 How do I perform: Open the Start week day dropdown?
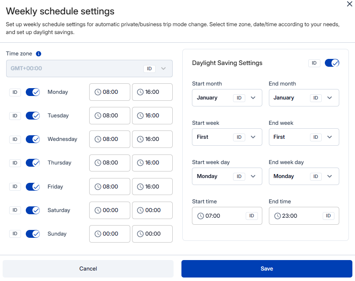[253, 177]
